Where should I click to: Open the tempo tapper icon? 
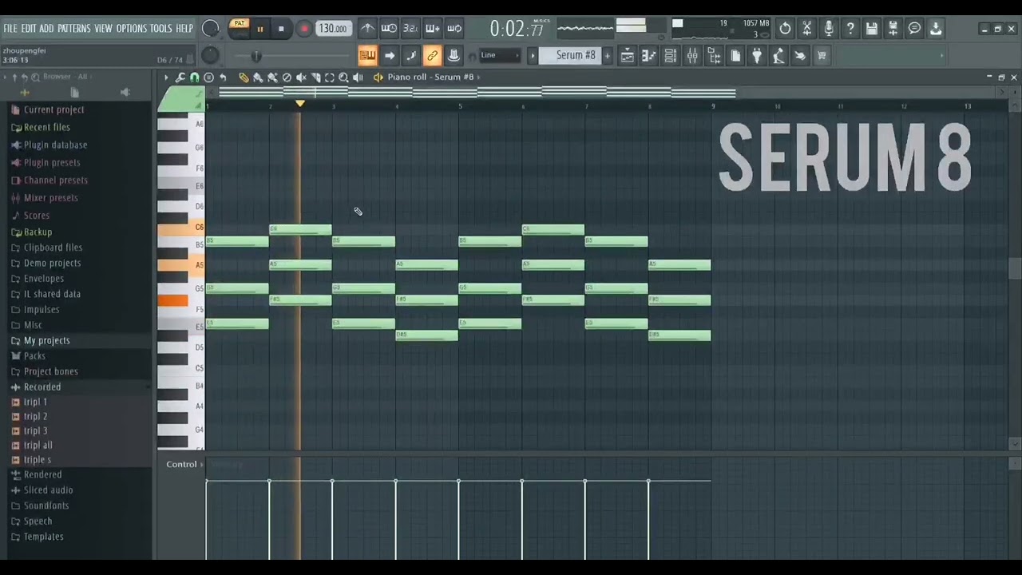click(778, 55)
